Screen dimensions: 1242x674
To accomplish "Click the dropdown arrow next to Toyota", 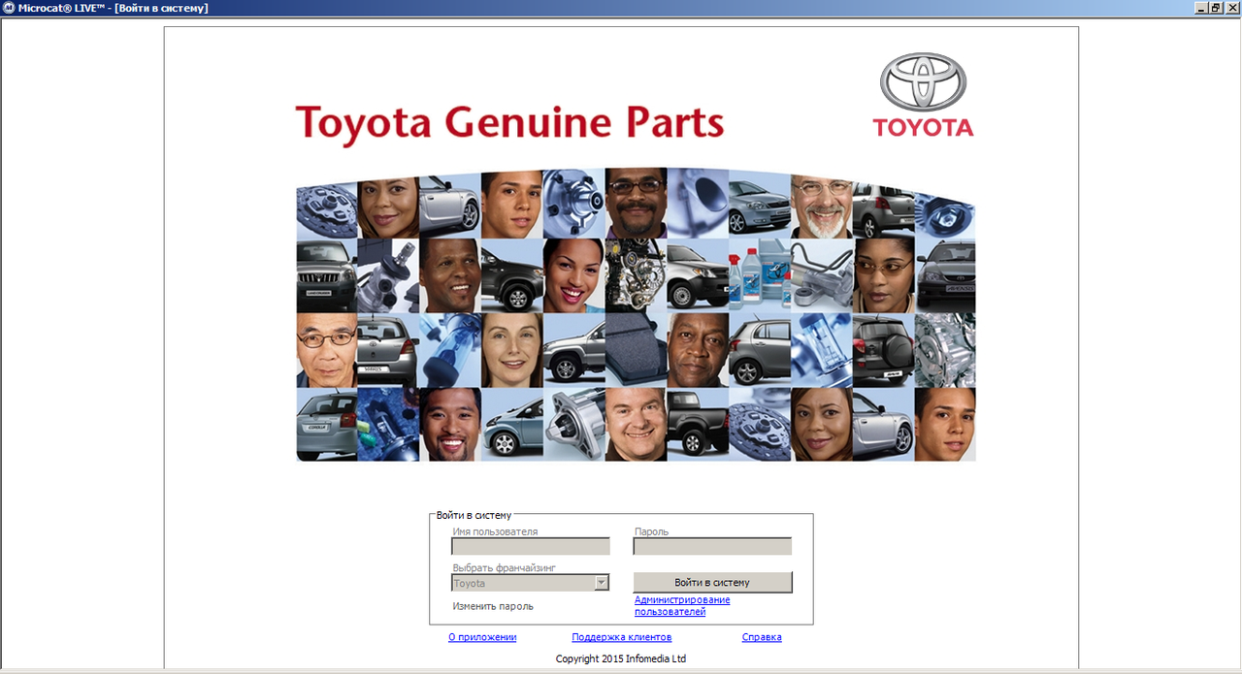I will 603,582.
